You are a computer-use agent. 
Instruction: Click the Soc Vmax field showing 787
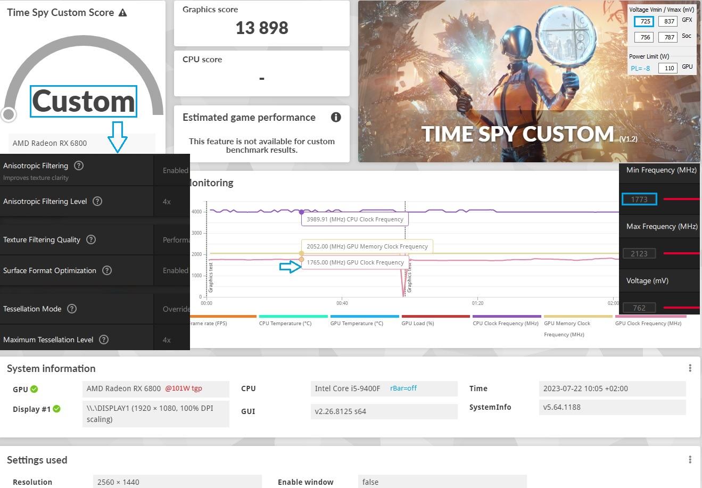[x=668, y=37]
